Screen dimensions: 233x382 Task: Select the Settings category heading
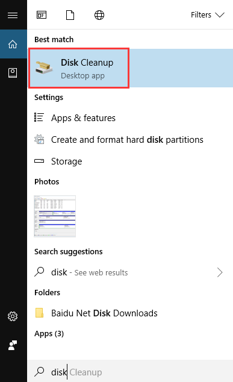click(x=49, y=98)
